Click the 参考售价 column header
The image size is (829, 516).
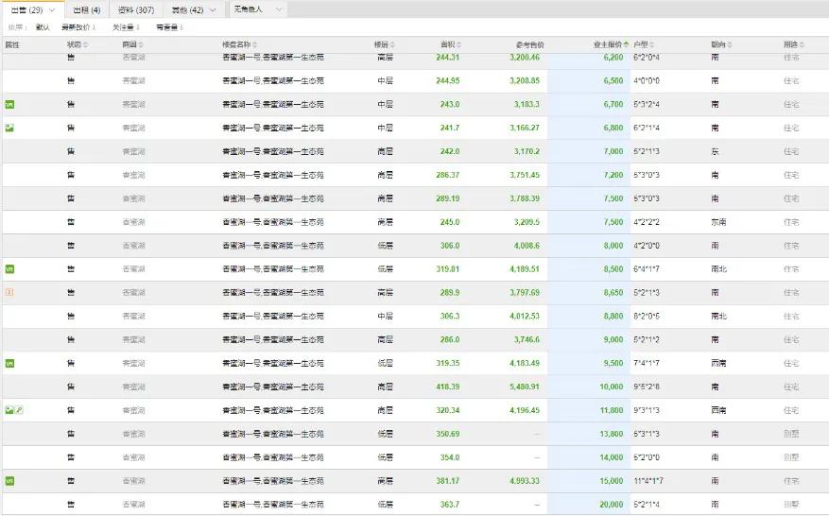pyautogui.click(x=529, y=45)
